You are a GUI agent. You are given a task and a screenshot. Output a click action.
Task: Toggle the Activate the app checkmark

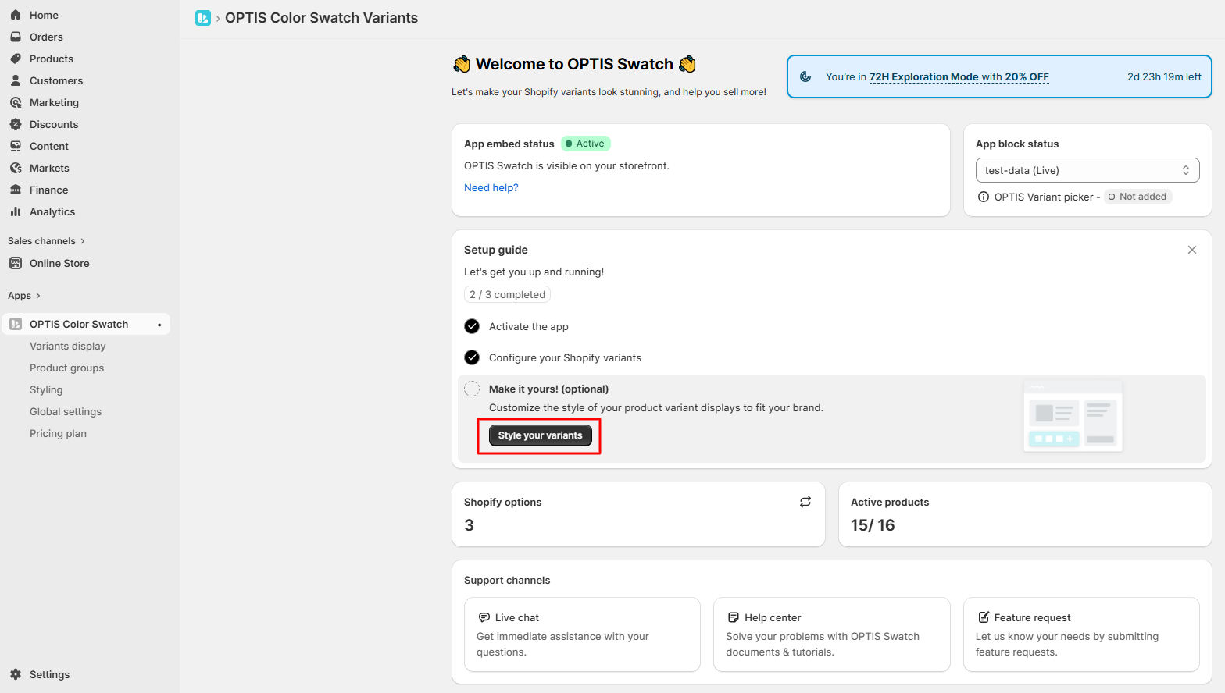point(472,326)
